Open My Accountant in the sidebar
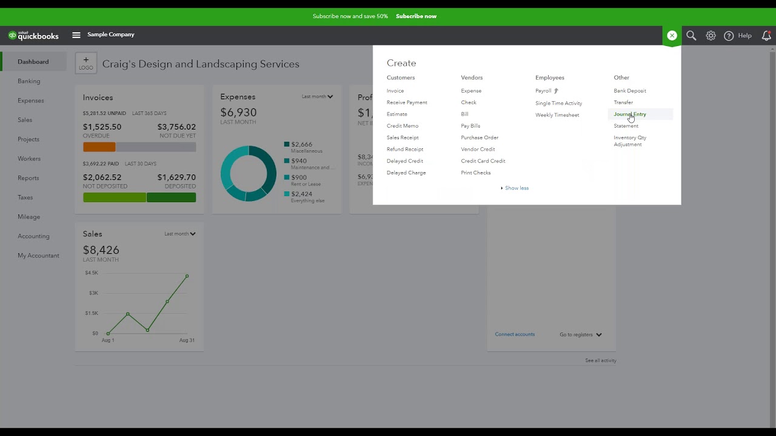The height and width of the screenshot is (436, 776). (39, 256)
